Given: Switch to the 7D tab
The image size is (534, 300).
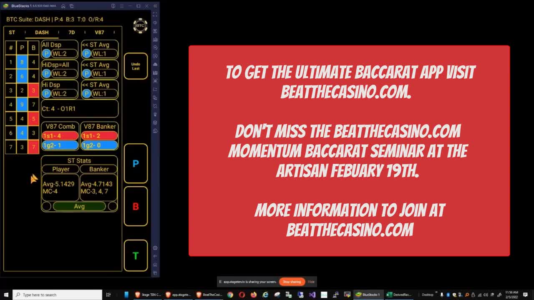Looking at the screenshot, I should point(72,32).
